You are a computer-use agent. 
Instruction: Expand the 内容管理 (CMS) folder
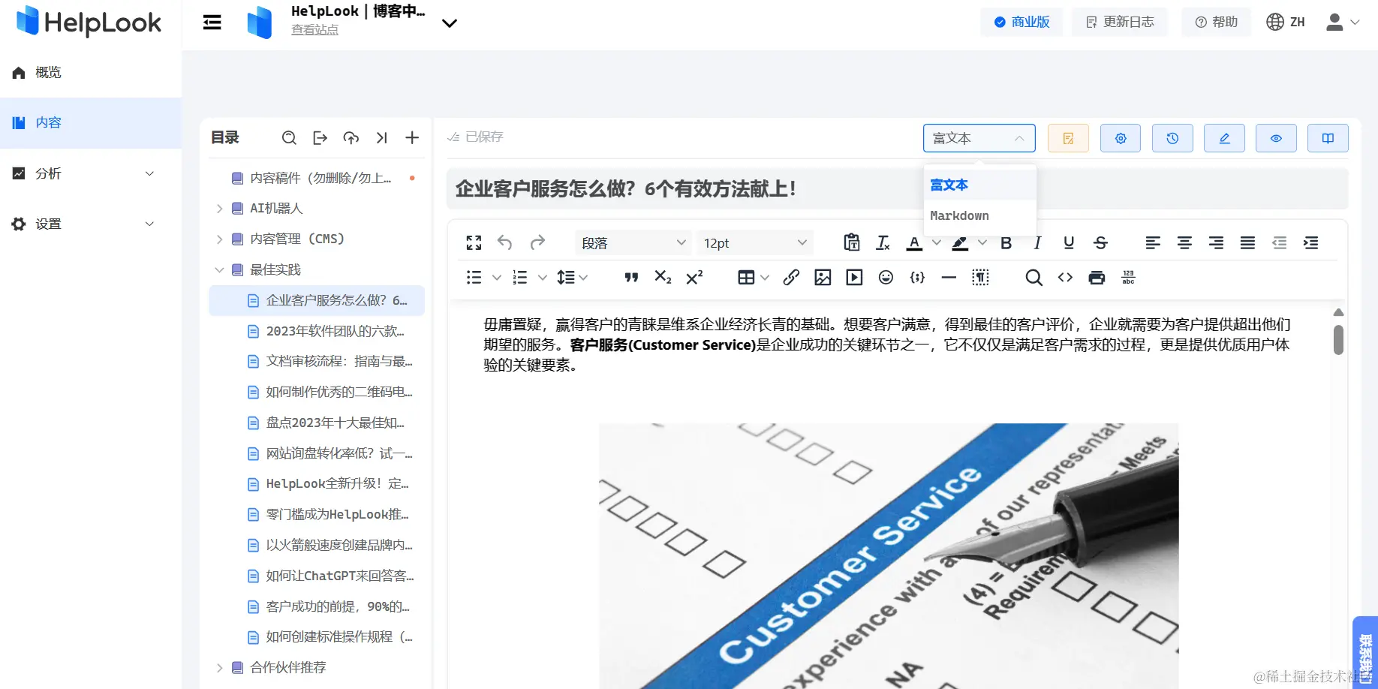point(219,239)
